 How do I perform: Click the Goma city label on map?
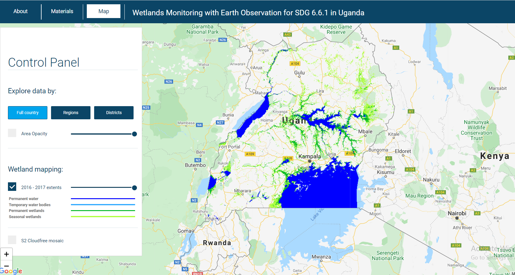click(185, 231)
